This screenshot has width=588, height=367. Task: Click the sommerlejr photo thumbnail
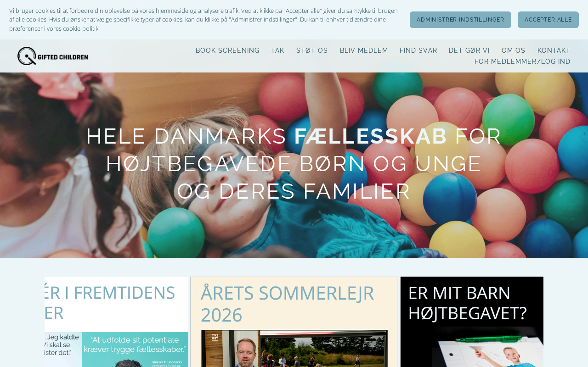click(294, 349)
